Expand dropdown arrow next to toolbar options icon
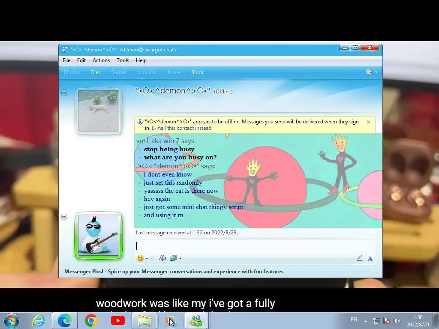The width and height of the screenshot is (439, 329). 376,72
